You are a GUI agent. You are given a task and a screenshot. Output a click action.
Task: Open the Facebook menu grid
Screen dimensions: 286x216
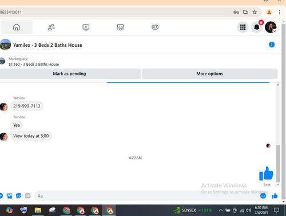pos(243,27)
